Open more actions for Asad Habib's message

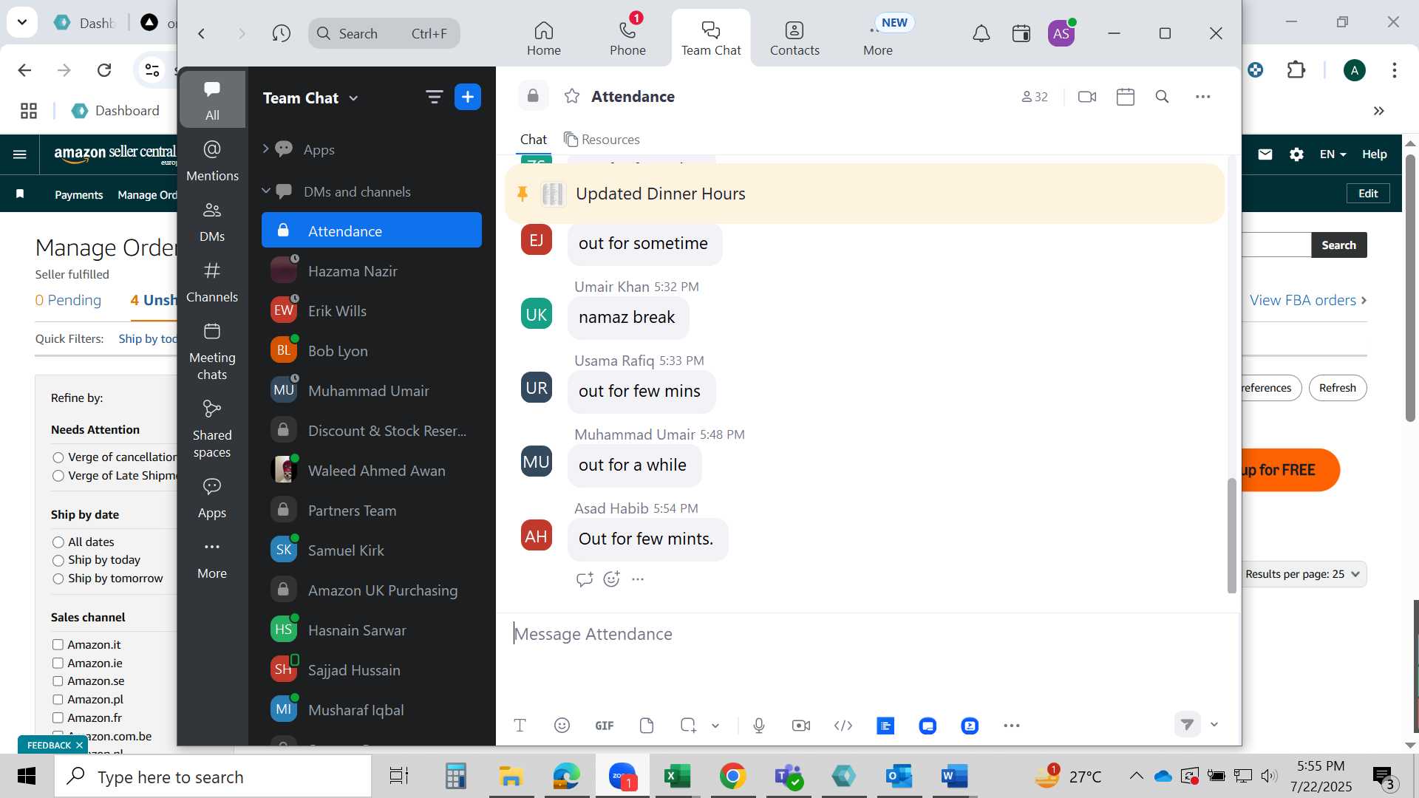tap(638, 579)
